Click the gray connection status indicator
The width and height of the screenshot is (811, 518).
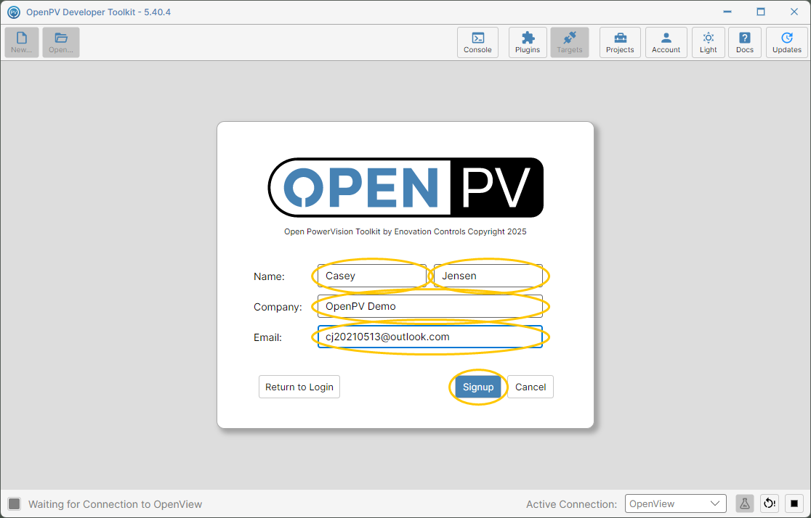(15, 504)
